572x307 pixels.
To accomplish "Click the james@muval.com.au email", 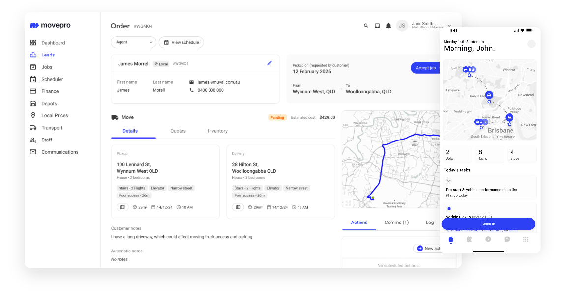I will [x=218, y=82].
